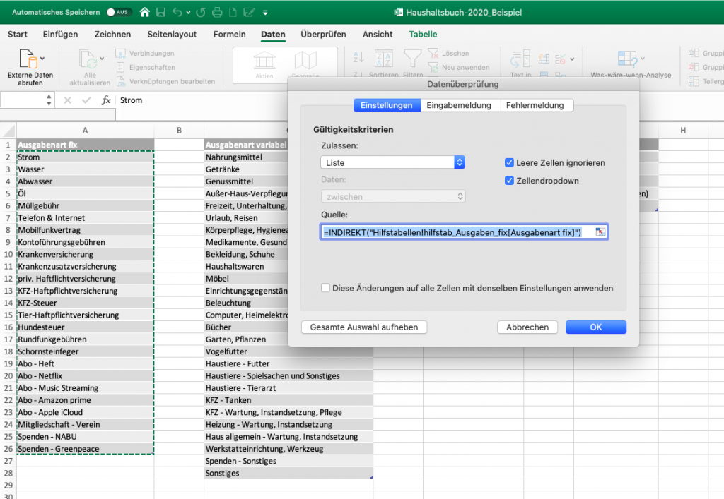Screen dimensions: 724x499
Task: Toggle Automatisches Speichern switch
Action: tap(119, 13)
